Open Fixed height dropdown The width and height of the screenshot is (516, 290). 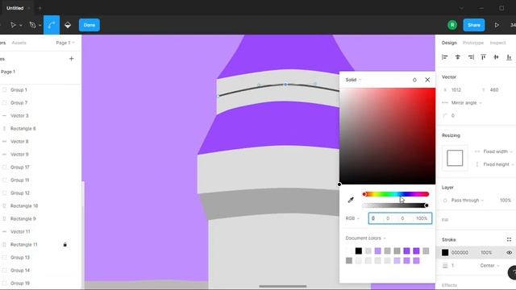pos(498,164)
